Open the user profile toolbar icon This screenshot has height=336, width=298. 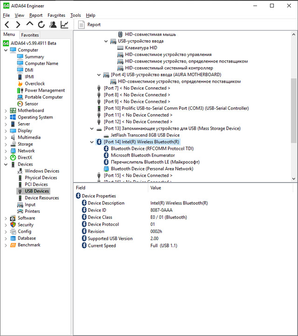pos(53,25)
